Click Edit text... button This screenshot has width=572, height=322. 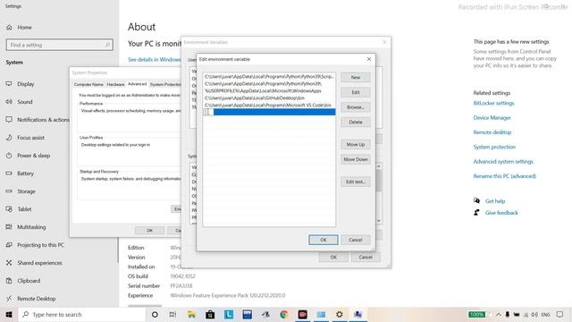point(356,182)
